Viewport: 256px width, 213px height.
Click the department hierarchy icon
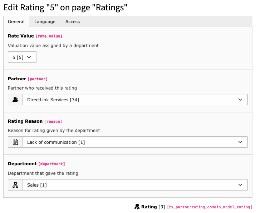tap(15, 185)
